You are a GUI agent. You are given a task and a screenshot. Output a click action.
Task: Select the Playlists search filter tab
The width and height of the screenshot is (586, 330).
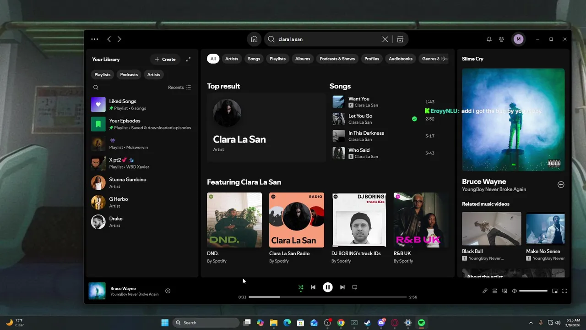tap(277, 59)
